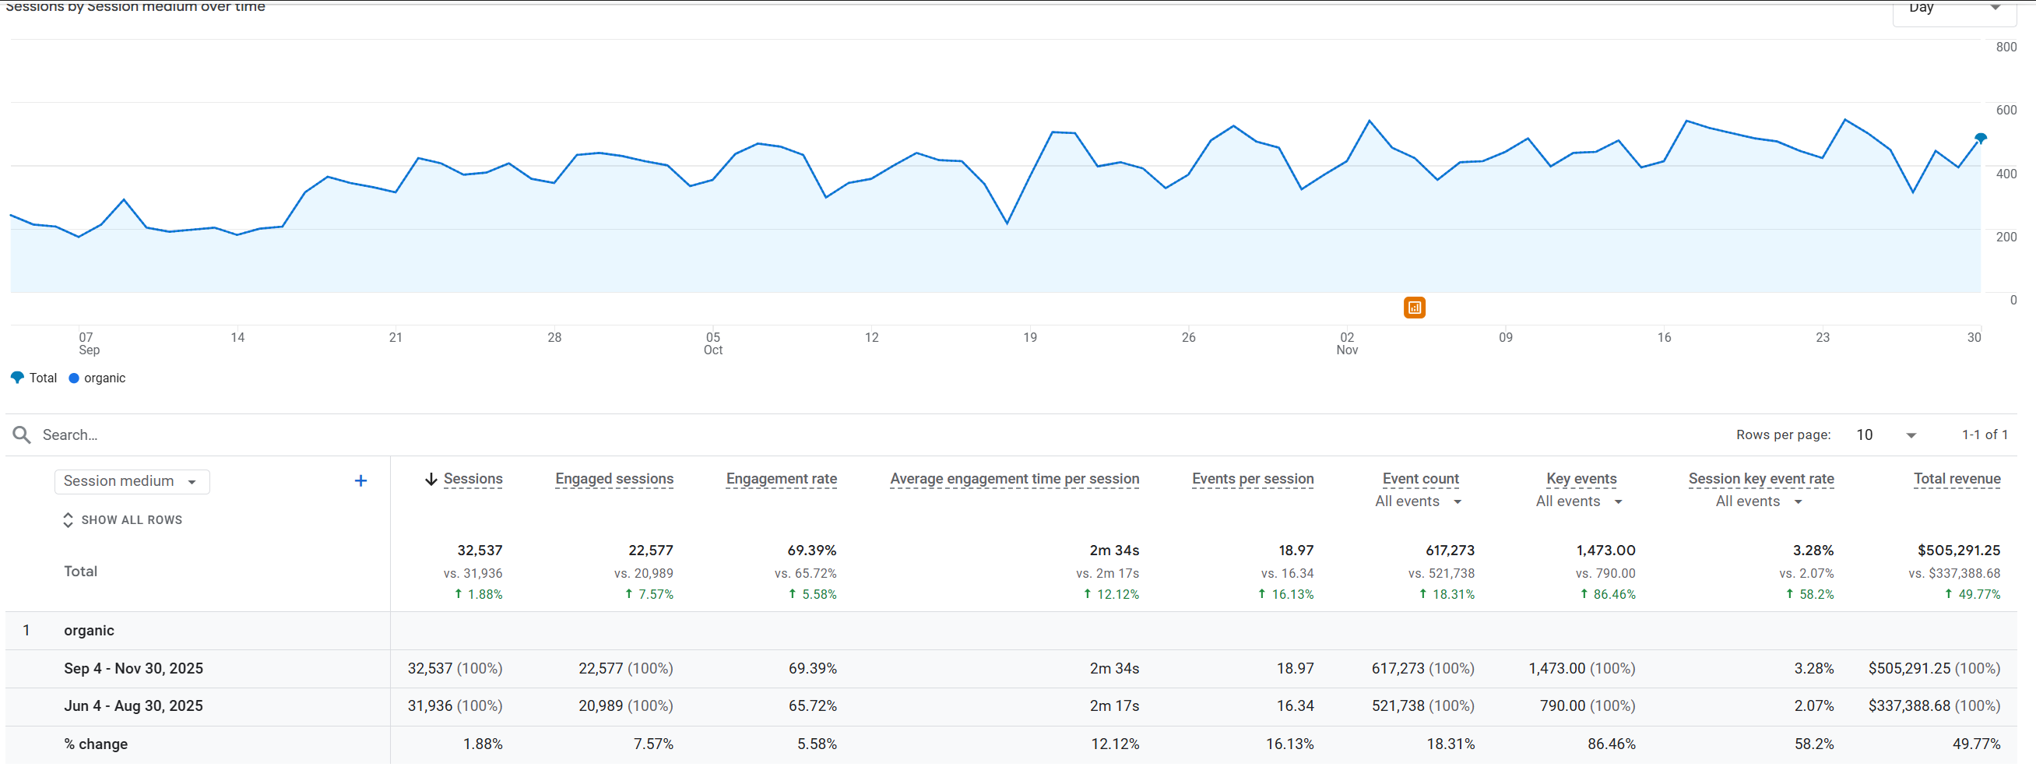Image resolution: width=2036 pixels, height=781 pixels.
Task: Click the Jun 4 - Aug 30, 2025 row label
Action: tap(134, 706)
